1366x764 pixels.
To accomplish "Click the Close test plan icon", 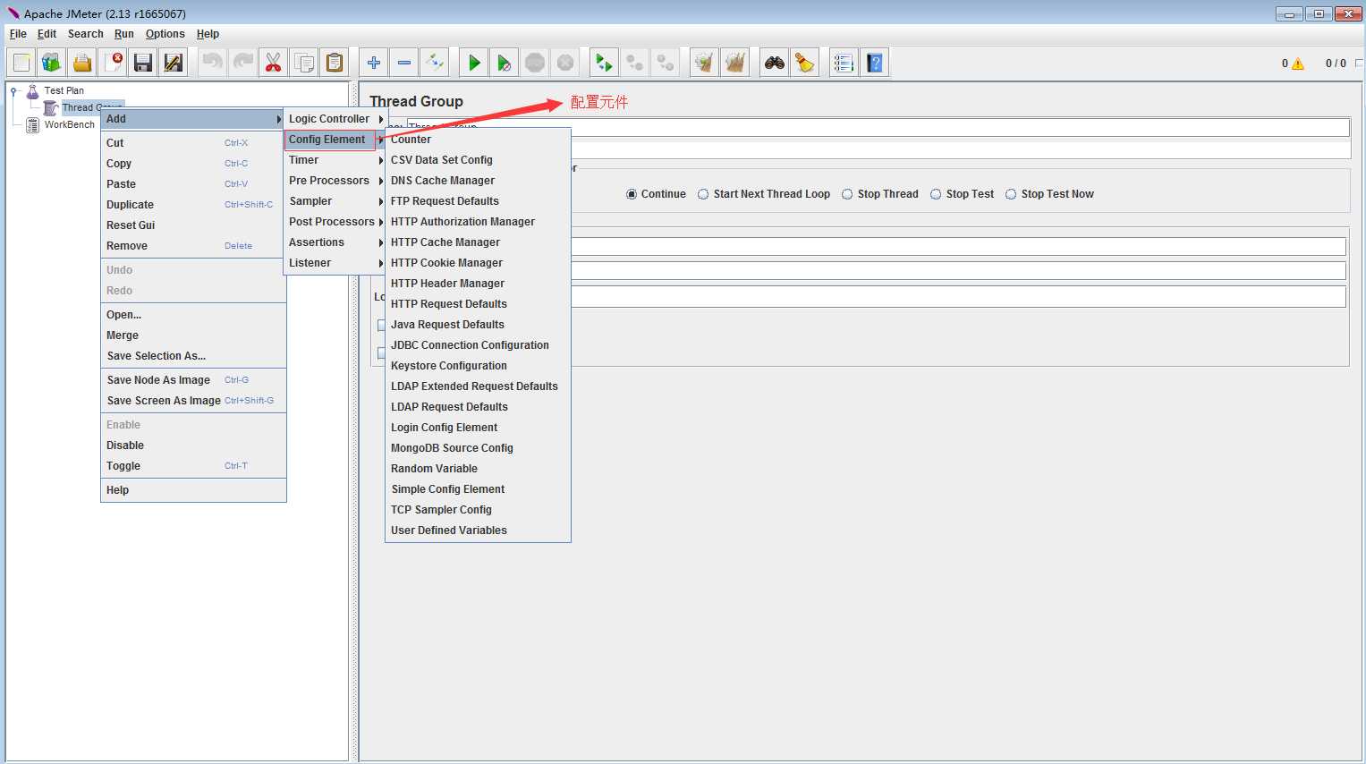I will 113,63.
